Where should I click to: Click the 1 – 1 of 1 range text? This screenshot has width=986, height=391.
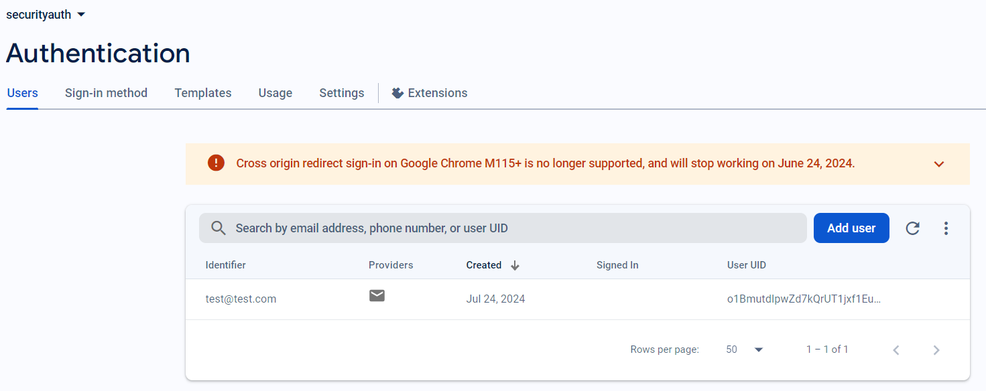click(827, 349)
